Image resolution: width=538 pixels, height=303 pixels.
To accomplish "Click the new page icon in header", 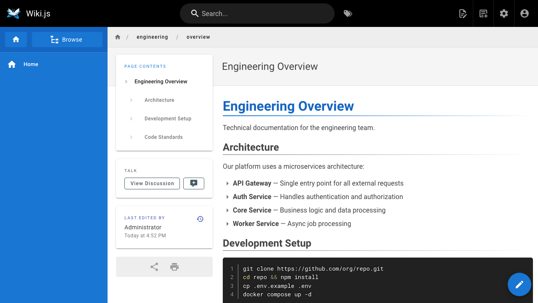I will (x=483, y=13).
